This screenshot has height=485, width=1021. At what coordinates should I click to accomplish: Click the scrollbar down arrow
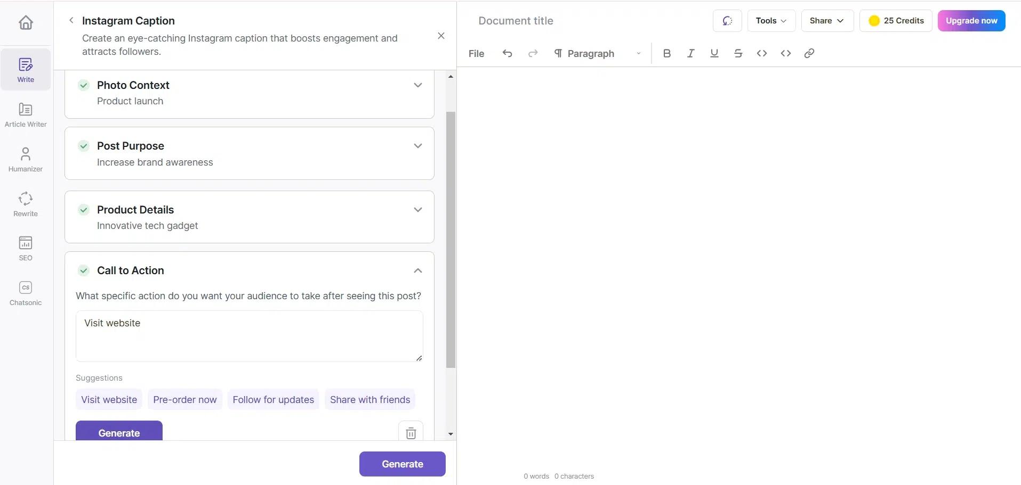tap(451, 434)
